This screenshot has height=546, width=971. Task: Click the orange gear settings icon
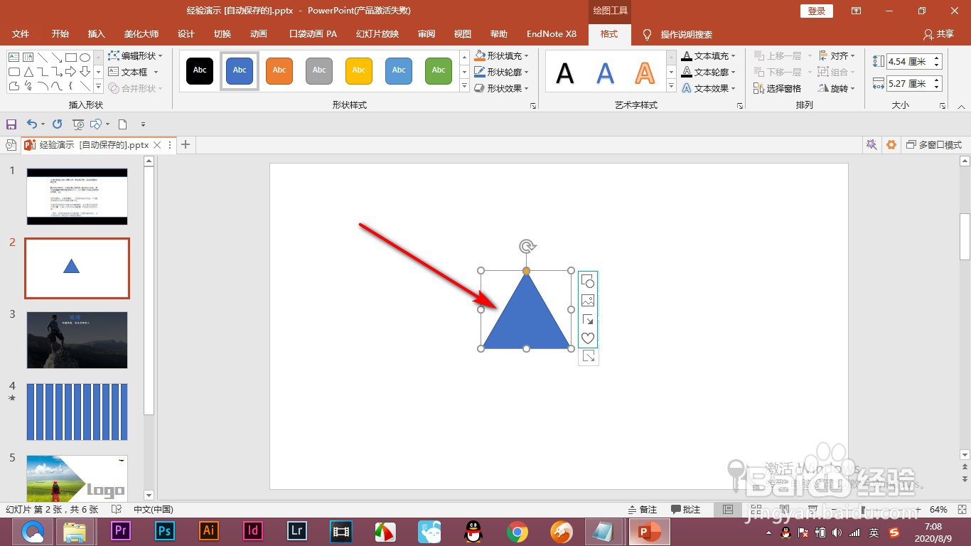[x=891, y=144]
